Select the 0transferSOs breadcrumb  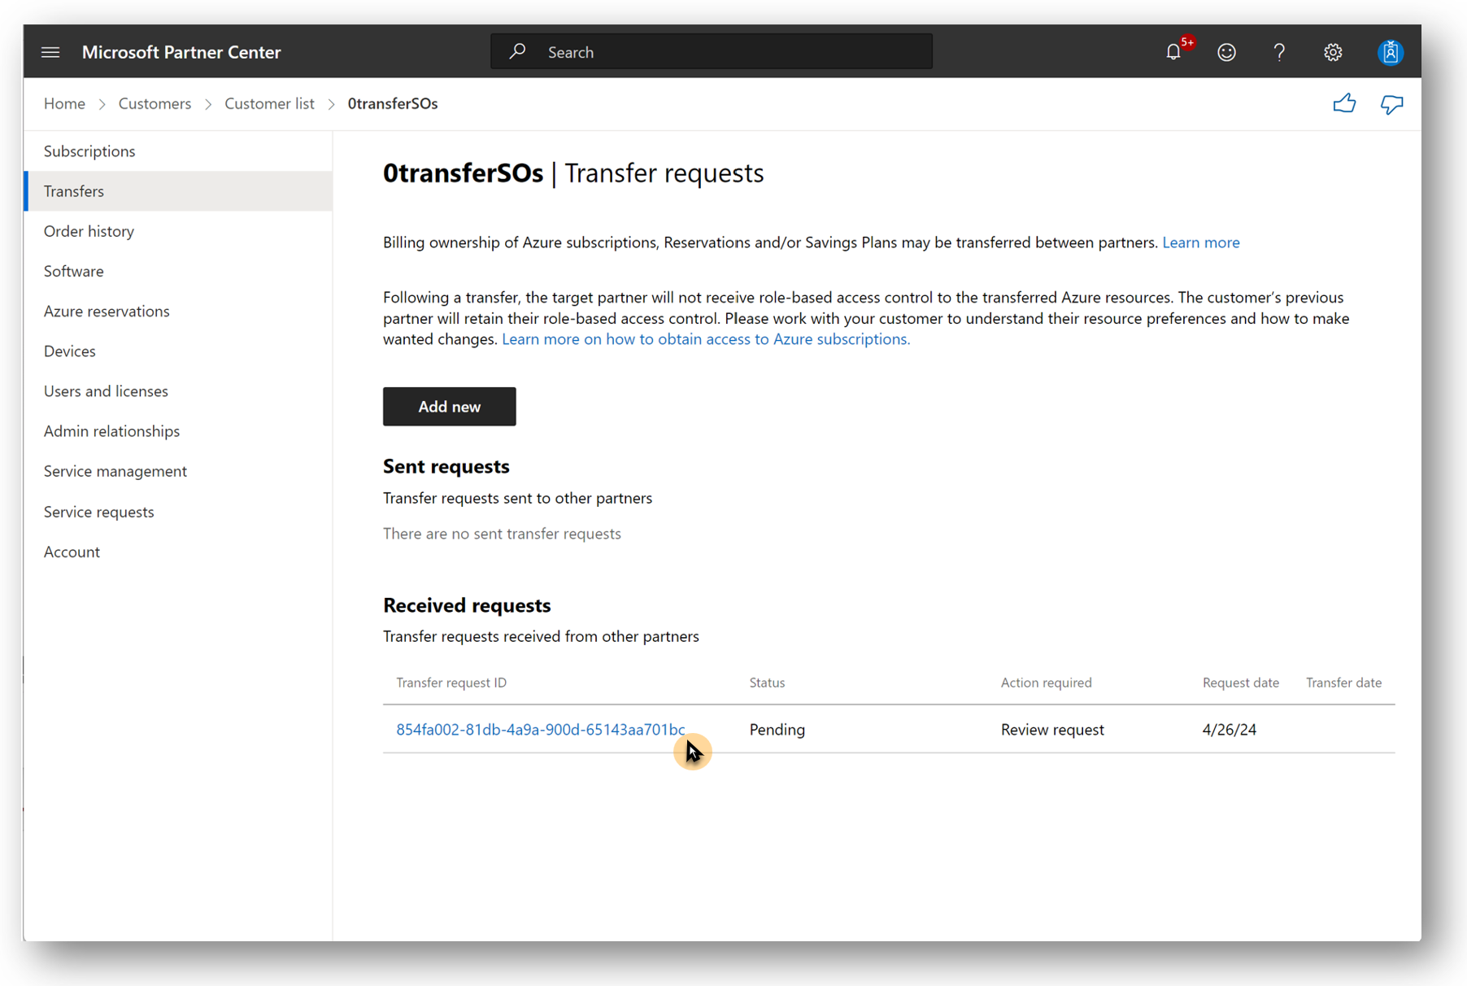point(393,103)
